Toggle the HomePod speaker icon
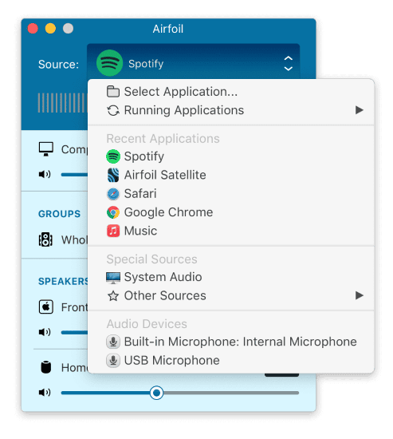Image resolution: width=393 pixels, height=439 pixels. coord(46,367)
